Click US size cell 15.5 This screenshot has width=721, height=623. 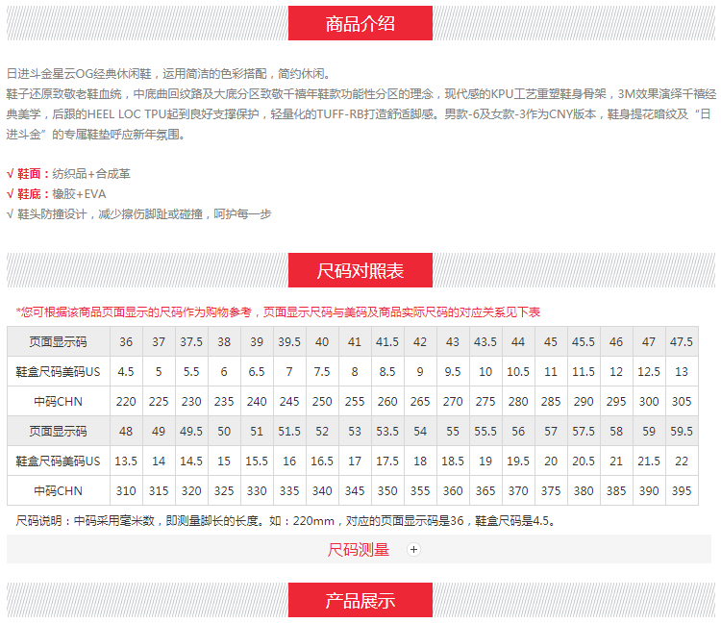257,461
